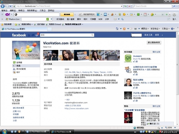
Task: Open the zoom level 100% dropdown
Action: 175,128
